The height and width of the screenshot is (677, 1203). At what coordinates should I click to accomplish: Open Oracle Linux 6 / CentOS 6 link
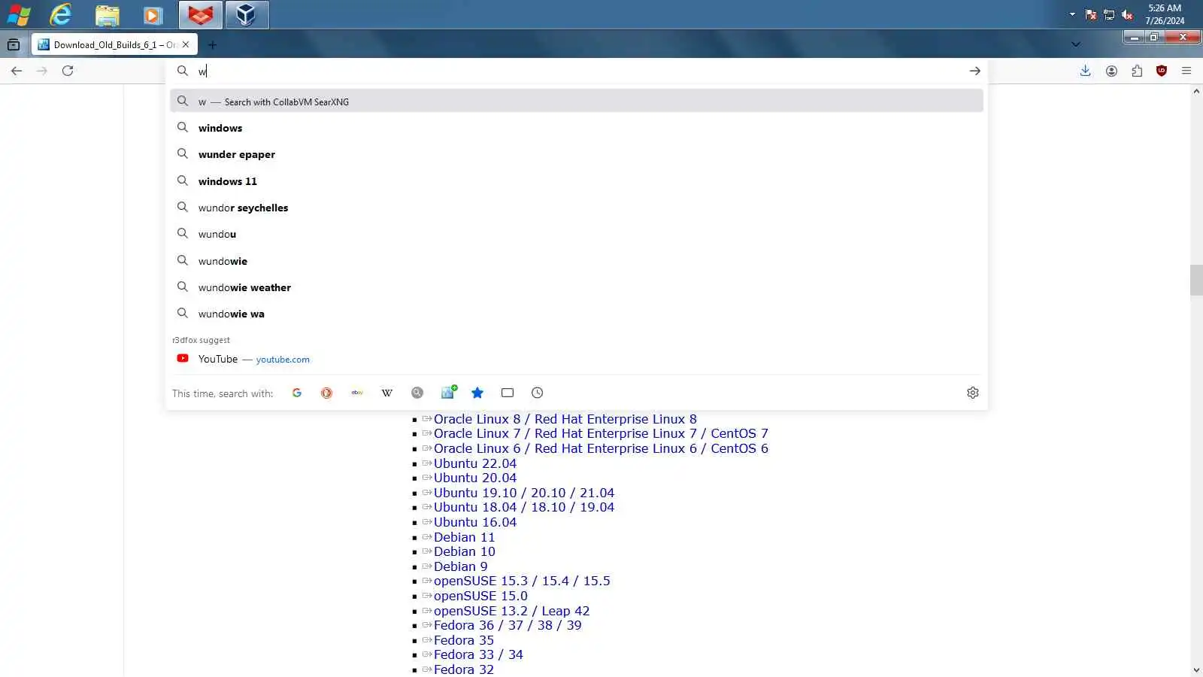[x=601, y=448]
